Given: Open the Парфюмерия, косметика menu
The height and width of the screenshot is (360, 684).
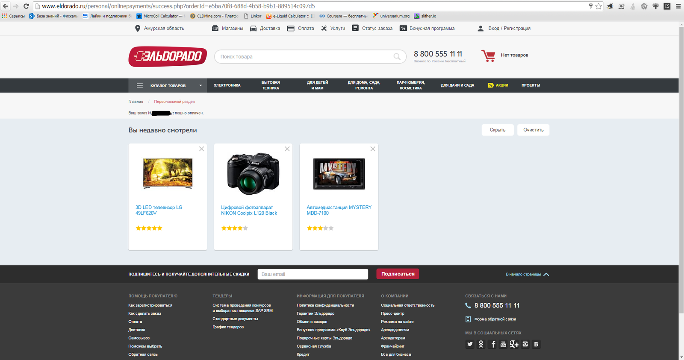Looking at the screenshot, I should point(411,85).
